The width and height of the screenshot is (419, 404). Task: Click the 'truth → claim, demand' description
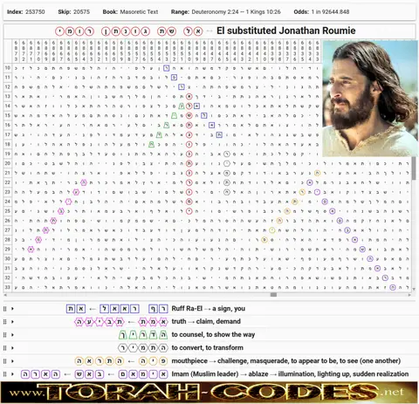[206, 321]
